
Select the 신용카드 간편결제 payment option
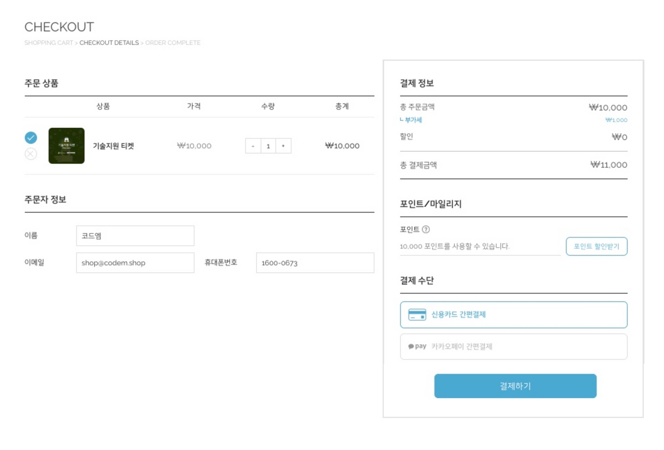(x=514, y=314)
